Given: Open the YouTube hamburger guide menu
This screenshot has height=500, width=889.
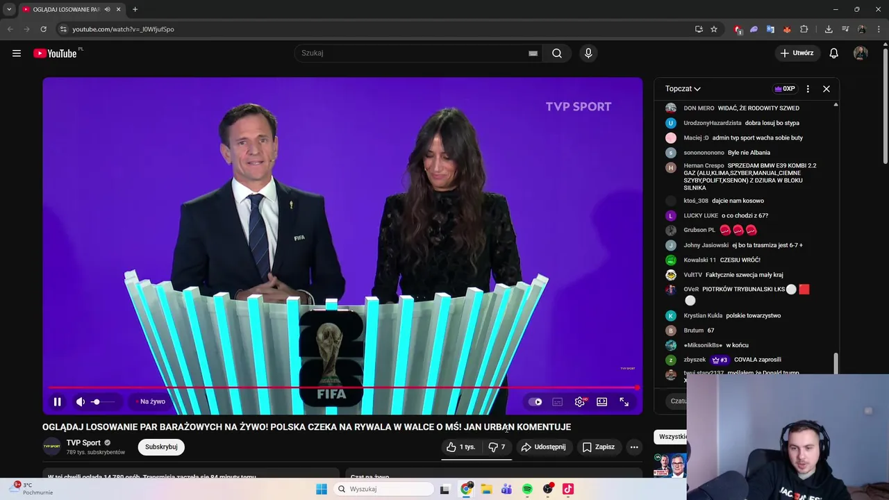Looking at the screenshot, I should pos(17,53).
